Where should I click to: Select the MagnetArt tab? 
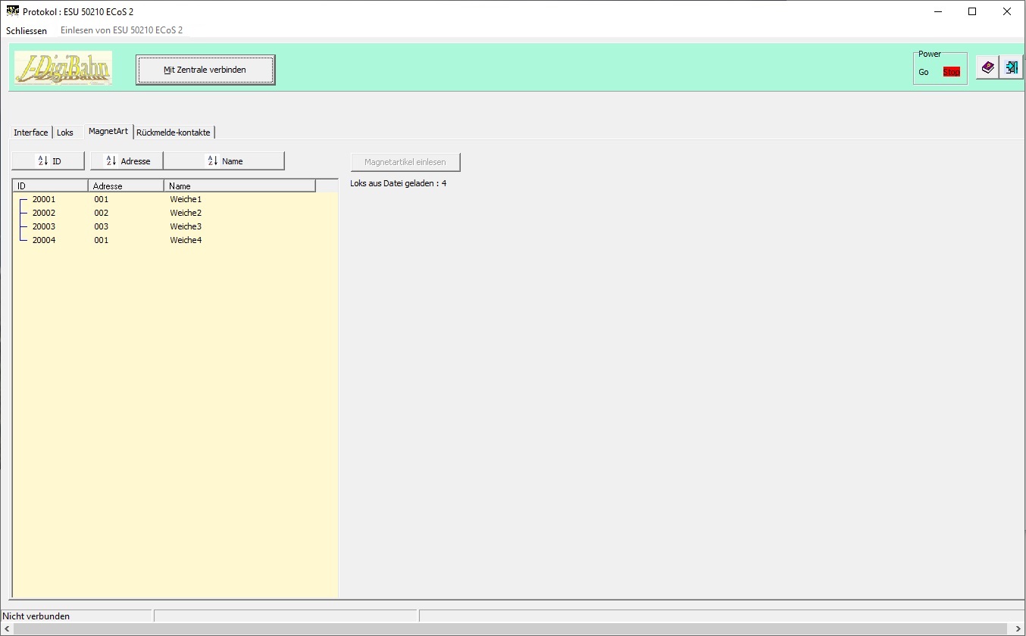coord(108,131)
